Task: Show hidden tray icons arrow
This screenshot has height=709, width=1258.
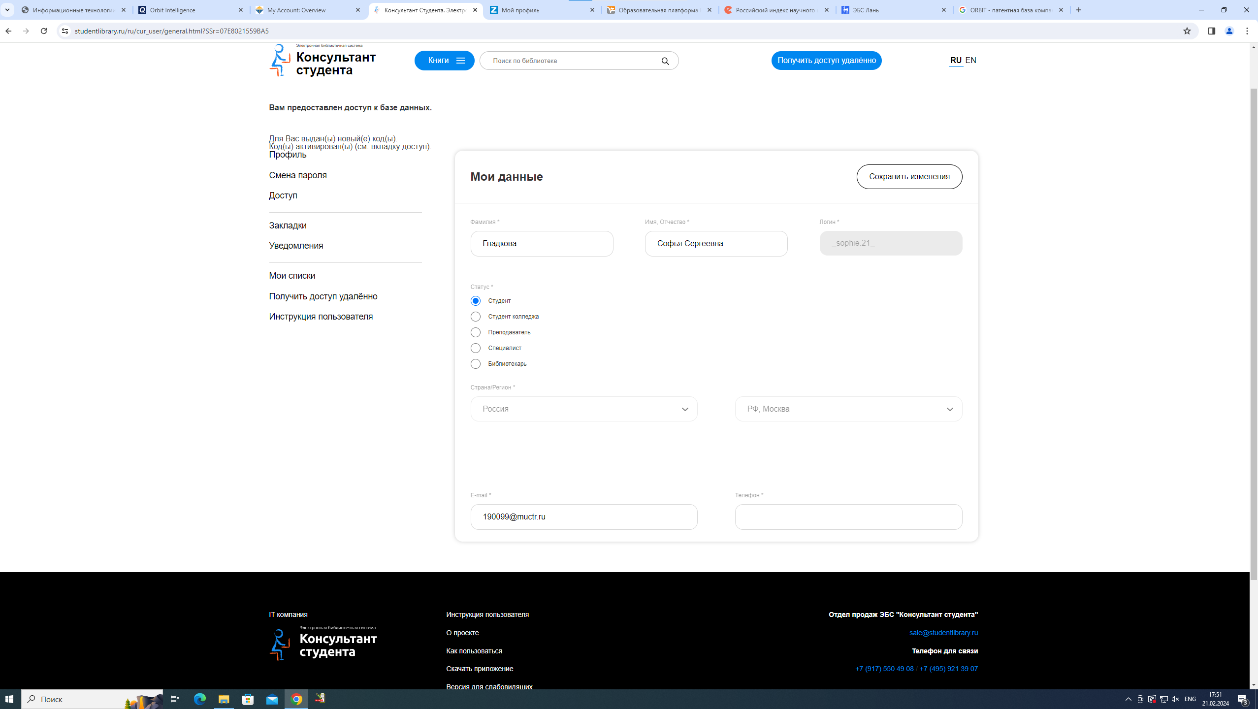Action: 1129,699
